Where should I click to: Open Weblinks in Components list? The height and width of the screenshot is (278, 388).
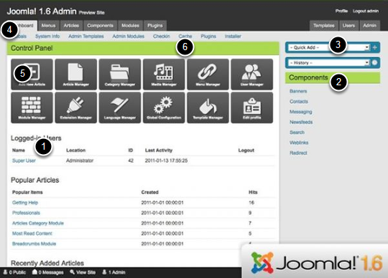(299, 143)
